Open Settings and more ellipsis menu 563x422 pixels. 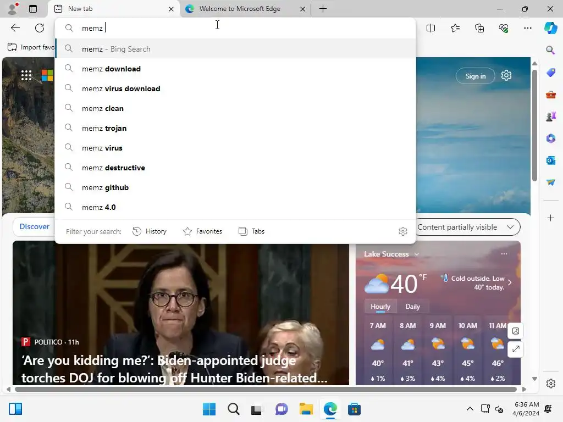[527, 28]
